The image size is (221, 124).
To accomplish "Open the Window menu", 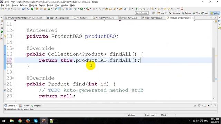I will tap(65, 6).
